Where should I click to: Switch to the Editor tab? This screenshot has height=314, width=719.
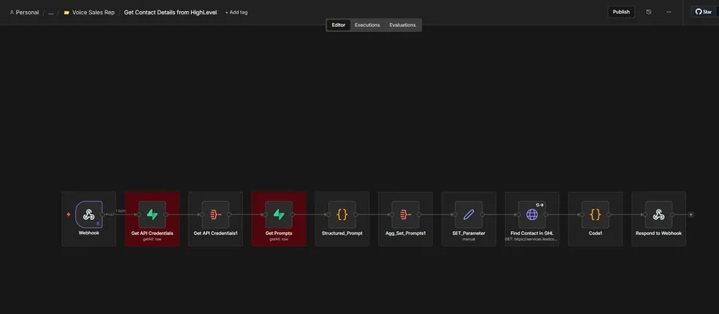339,26
